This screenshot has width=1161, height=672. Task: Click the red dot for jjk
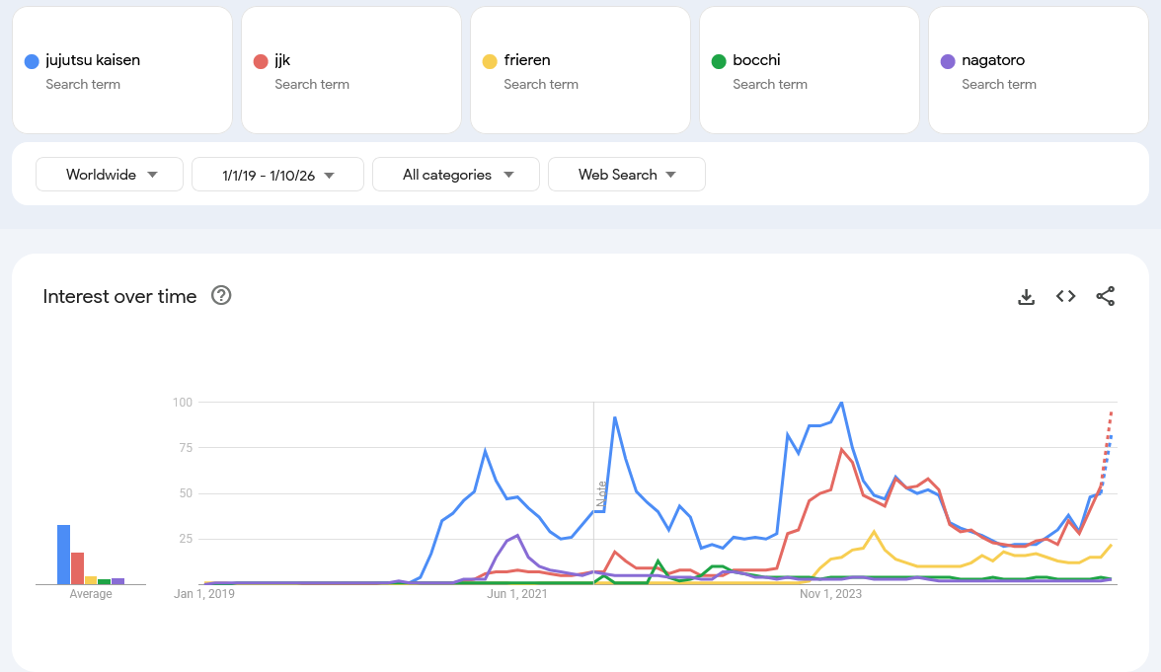pyautogui.click(x=261, y=61)
